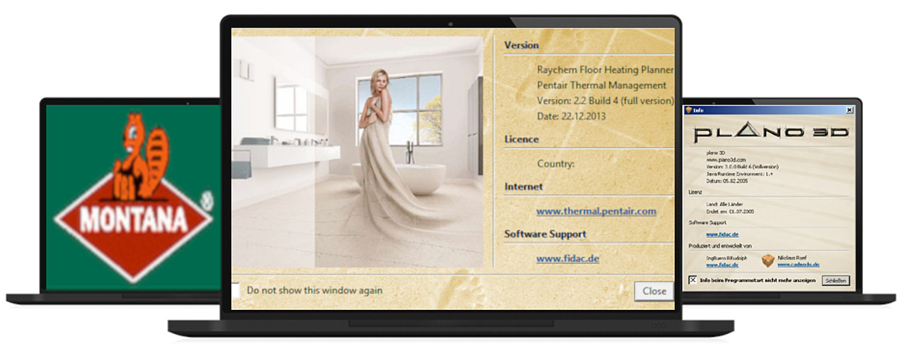The width and height of the screenshot is (906, 358).
Task: Click 'Version: 2.2 Build 4 (full version)' text
Action: [605, 101]
